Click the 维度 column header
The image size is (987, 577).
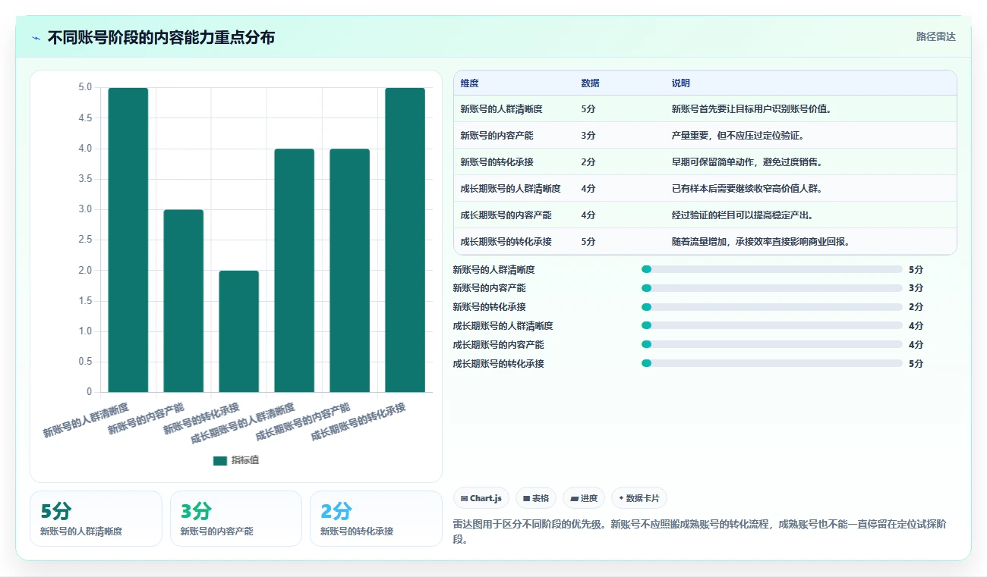tap(470, 83)
